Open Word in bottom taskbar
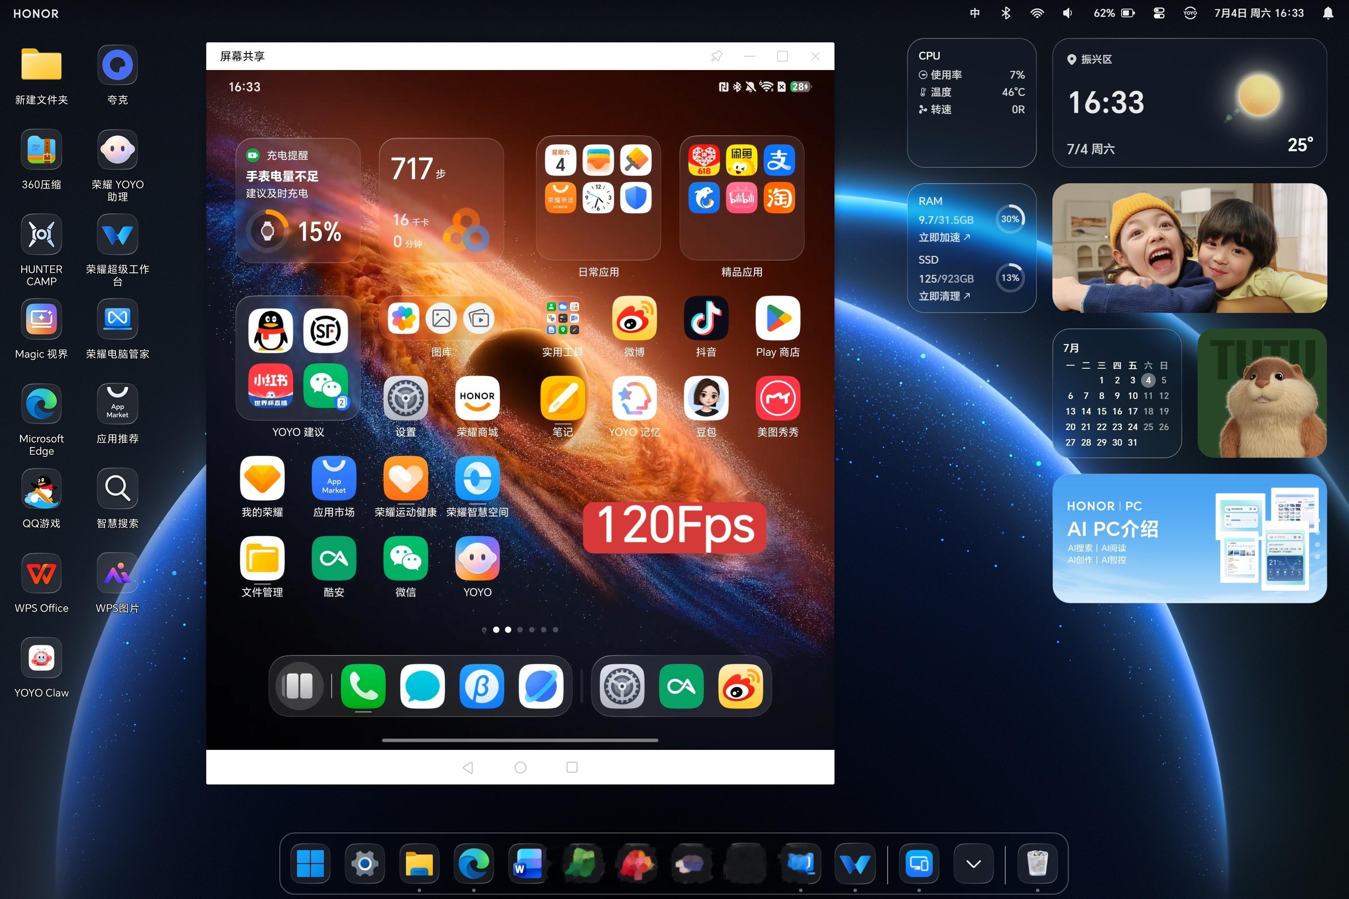The image size is (1349, 899). coord(527,864)
